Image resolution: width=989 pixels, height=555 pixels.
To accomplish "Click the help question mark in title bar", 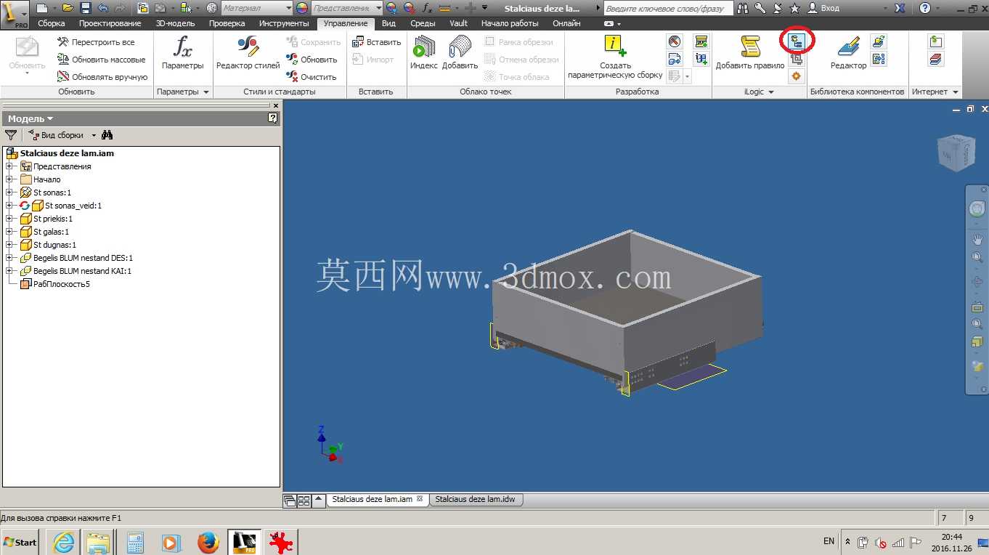I will tap(924, 8).
